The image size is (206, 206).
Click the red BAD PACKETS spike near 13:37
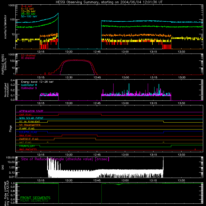pos(195,149)
